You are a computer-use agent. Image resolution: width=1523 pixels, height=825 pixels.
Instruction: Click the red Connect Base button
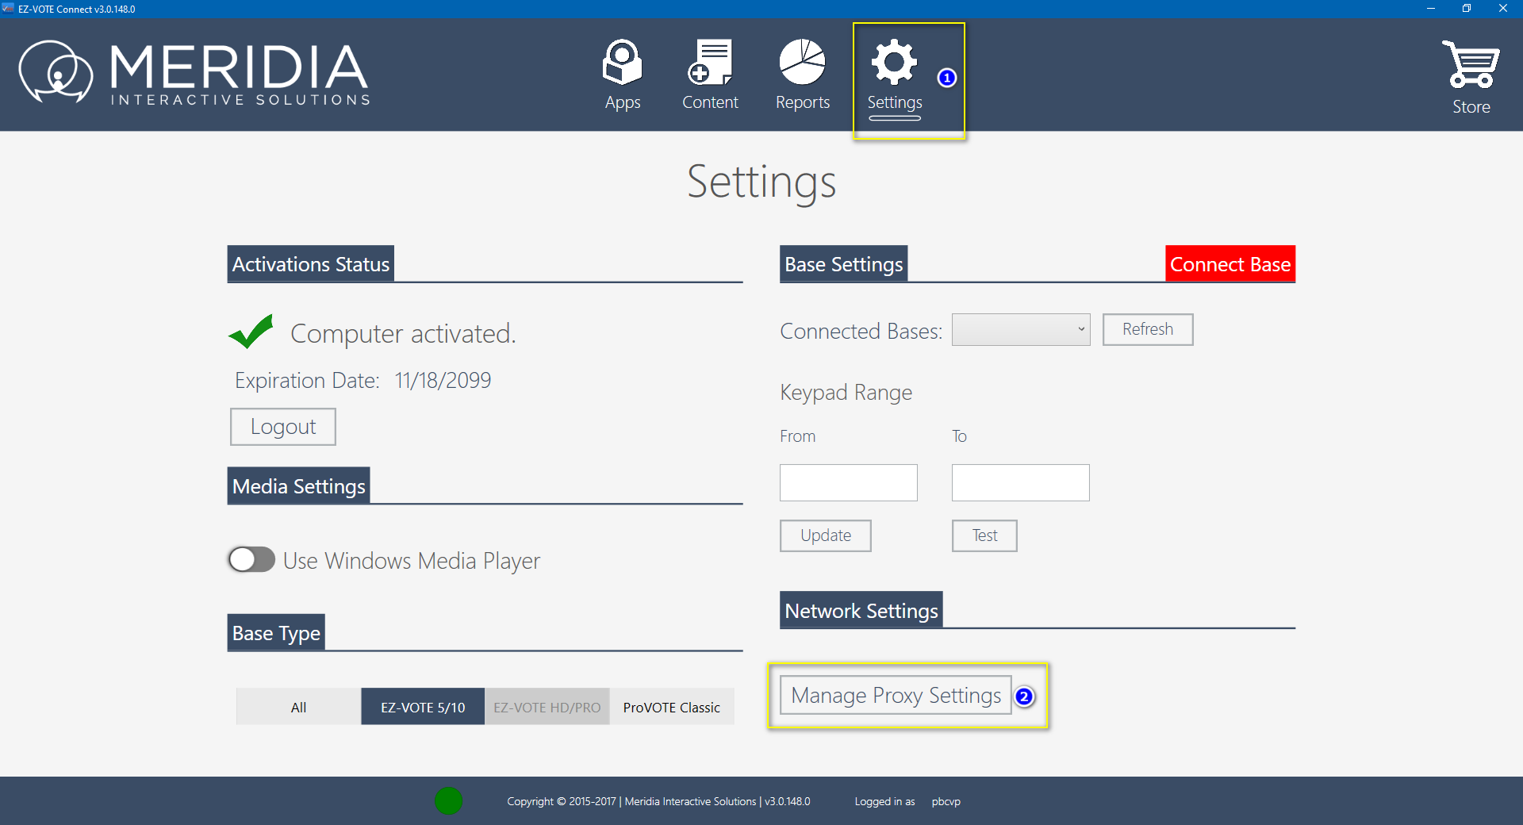pyautogui.click(x=1230, y=264)
